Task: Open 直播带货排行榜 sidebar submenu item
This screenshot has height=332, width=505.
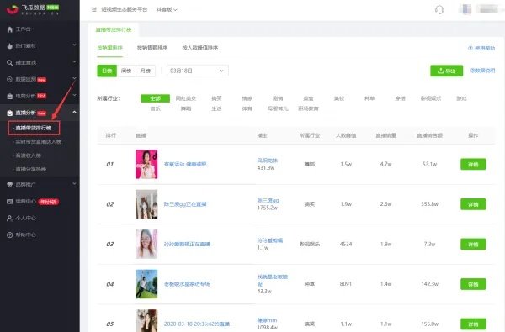Action: click(x=34, y=128)
